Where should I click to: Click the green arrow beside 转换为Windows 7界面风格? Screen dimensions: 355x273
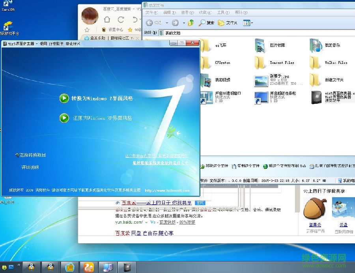click(64, 99)
